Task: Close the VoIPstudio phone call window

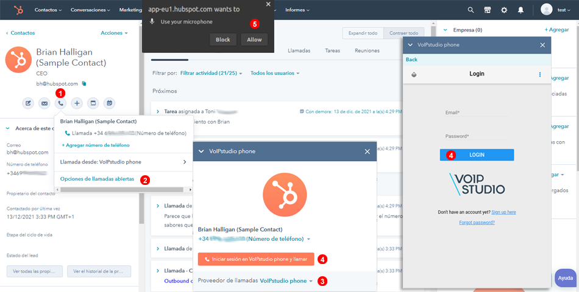Action: (x=367, y=151)
